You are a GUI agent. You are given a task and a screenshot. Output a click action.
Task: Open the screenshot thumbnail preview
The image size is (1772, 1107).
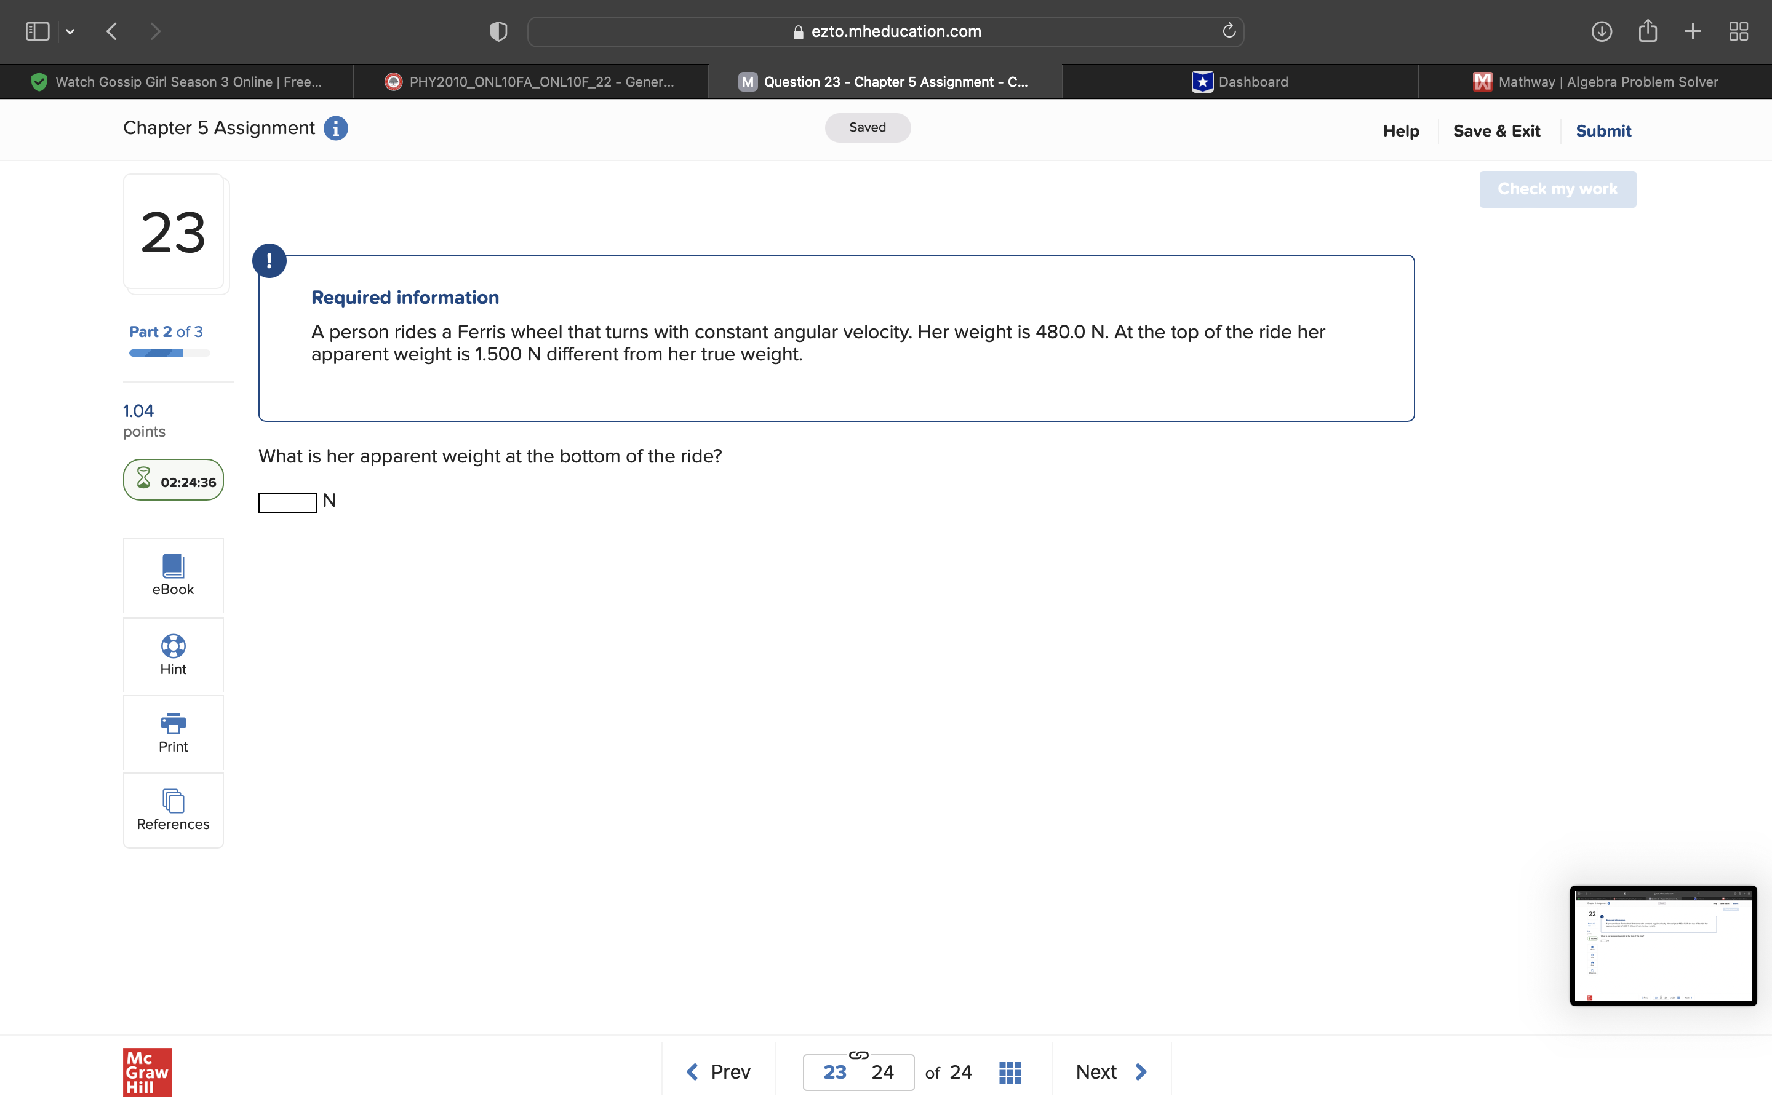[x=1662, y=945]
